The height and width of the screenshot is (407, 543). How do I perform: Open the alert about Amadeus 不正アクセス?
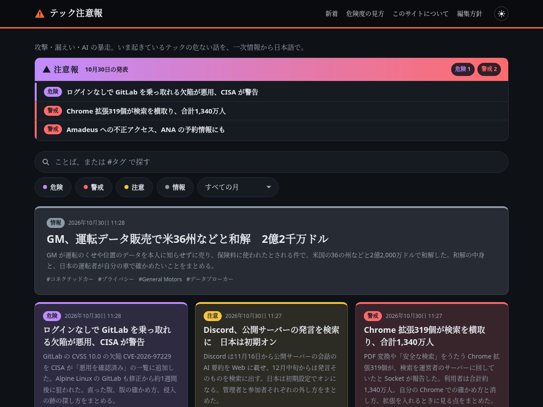coord(271,129)
